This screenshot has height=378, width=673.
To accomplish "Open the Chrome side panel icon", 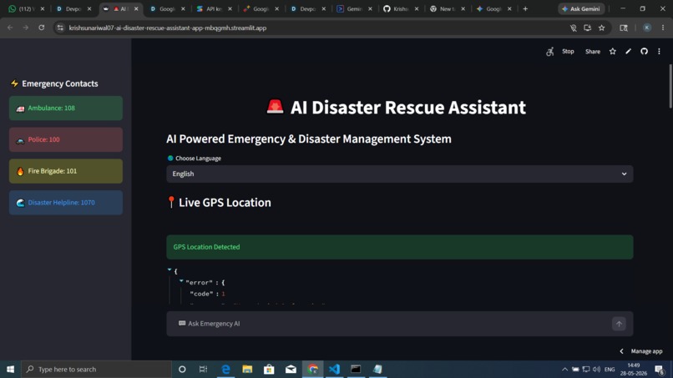I will click(x=624, y=28).
